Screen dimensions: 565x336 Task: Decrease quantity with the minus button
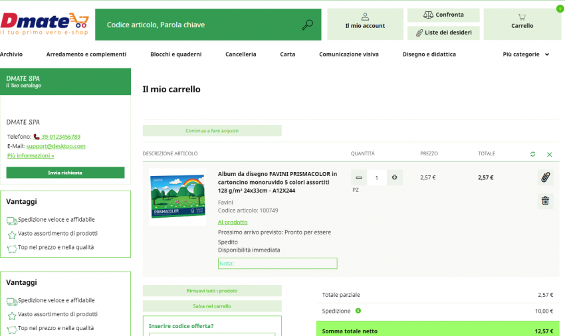[359, 177]
